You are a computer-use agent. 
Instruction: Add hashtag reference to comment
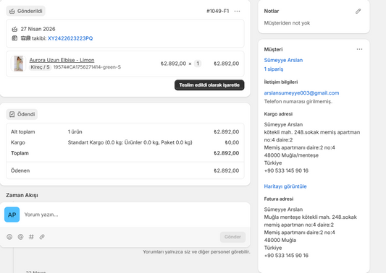click(x=31, y=237)
